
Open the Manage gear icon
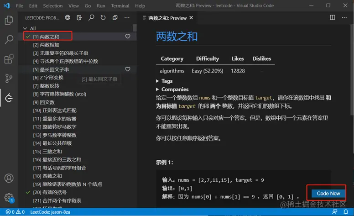9,197
